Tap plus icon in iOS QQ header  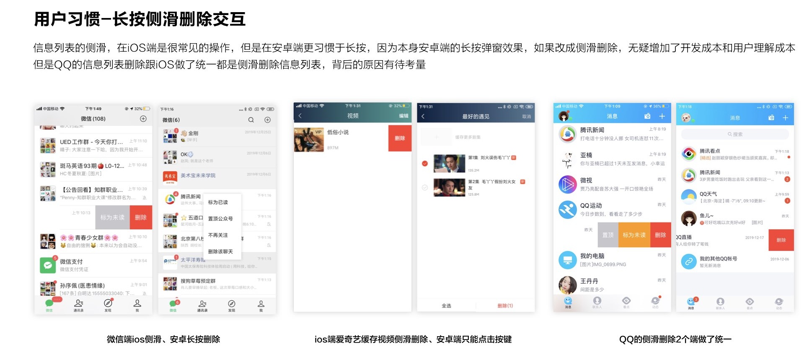662,116
